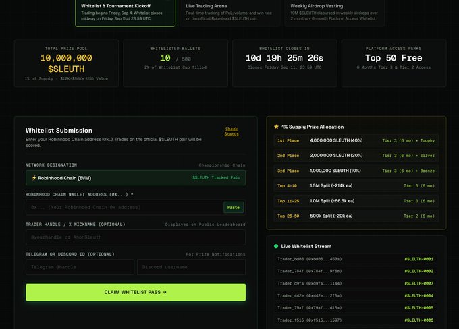
Task: Click the Top 50 Free text
Action: (x=394, y=58)
